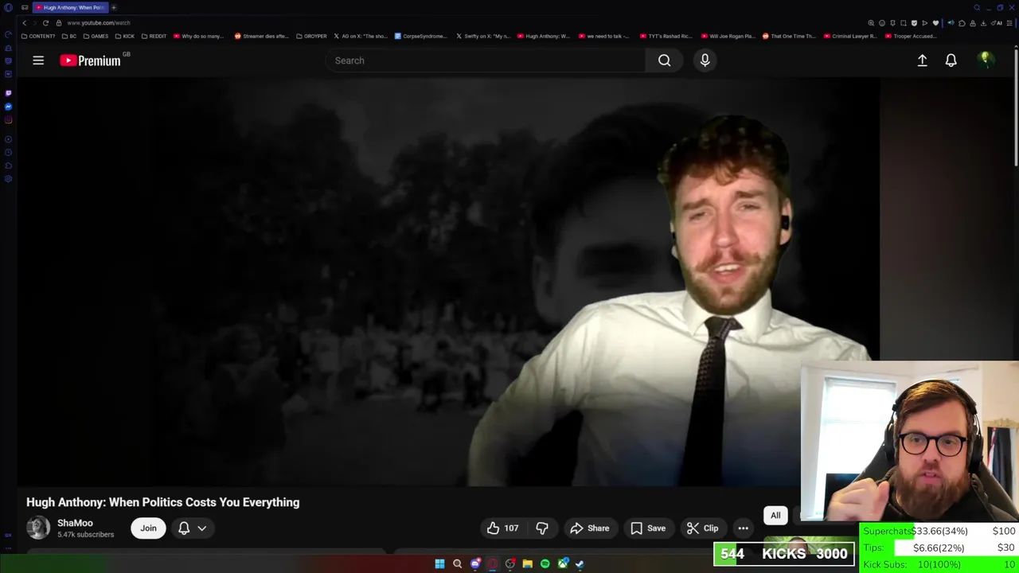The image size is (1019, 573).
Task: Open the BC bookmarks folder
Action: (x=69, y=36)
